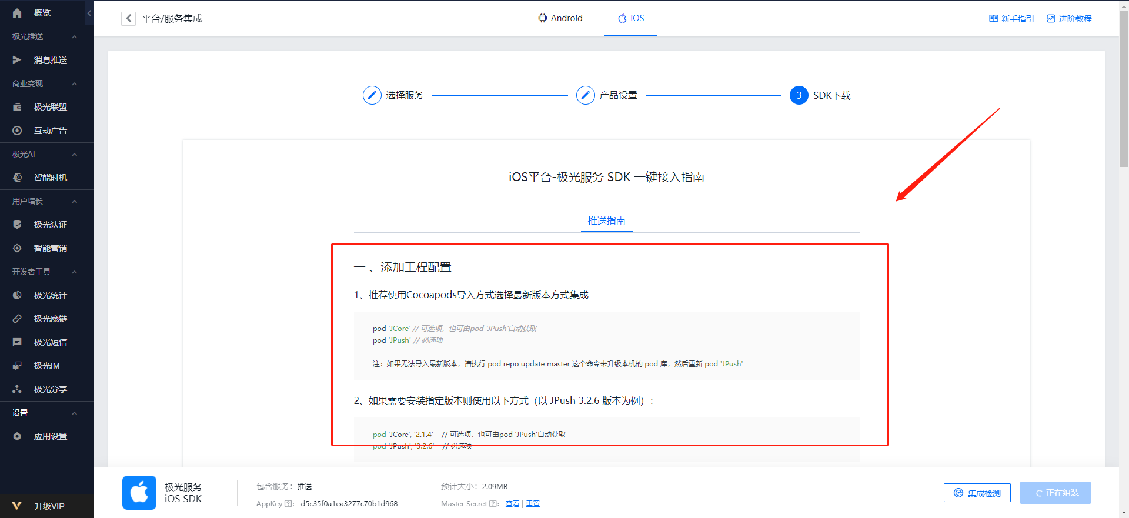Screen dimensions: 1129x518
Task: Click the 消息推送 arrow icon
Action: click(17, 59)
